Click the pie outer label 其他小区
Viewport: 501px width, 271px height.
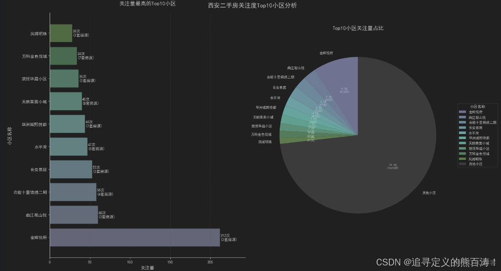[429, 193]
